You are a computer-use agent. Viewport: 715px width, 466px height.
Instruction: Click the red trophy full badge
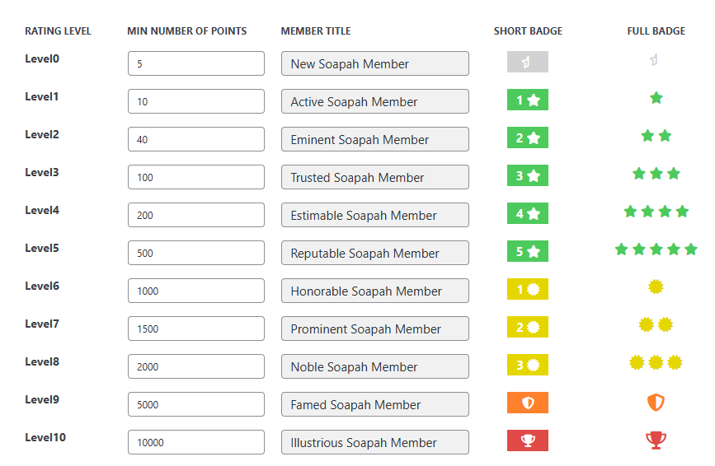pos(656,440)
